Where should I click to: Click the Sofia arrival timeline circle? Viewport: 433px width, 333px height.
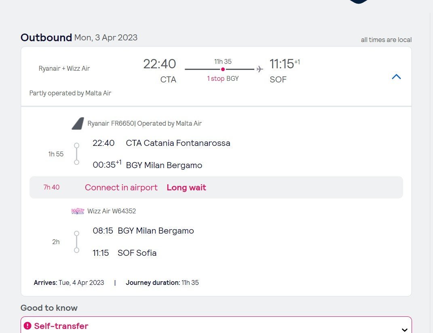76,251
